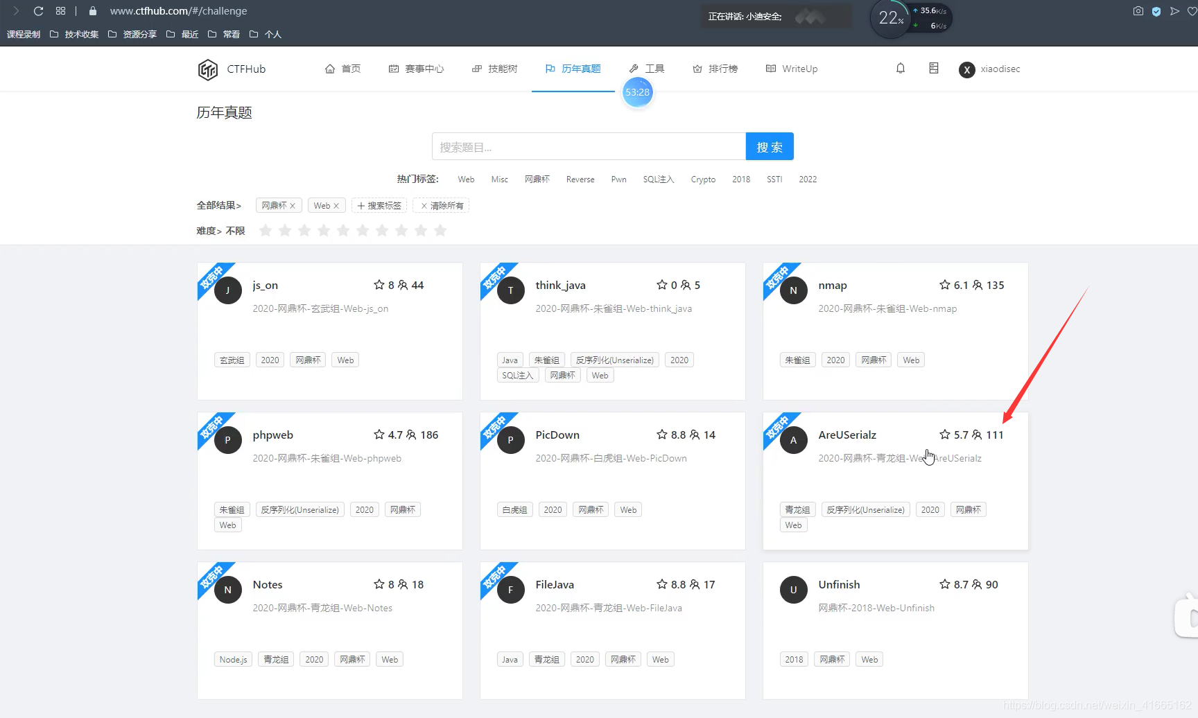The height and width of the screenshot is (718, 1198).
Task: Click the P avatar of PicDown card
Action: (x=510, y=440)
